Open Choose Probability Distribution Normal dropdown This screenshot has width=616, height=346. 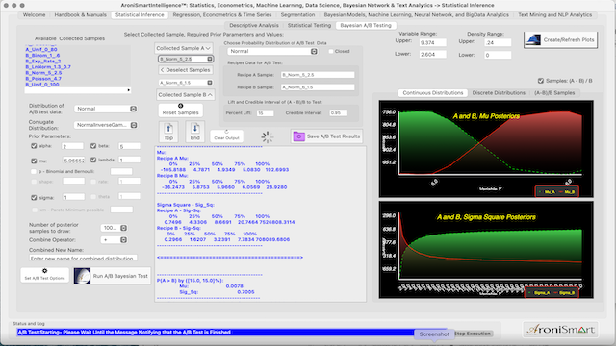272,51
